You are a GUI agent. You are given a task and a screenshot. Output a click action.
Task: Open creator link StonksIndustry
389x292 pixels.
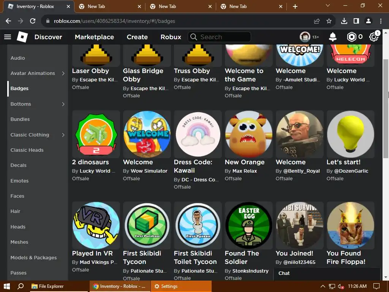pos(250,271)
